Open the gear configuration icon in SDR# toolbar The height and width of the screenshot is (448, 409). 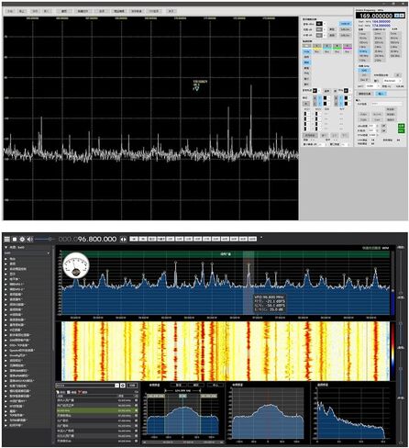[x=22, y=239]
